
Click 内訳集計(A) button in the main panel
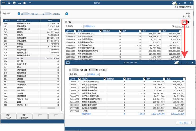tap(89, 27)
